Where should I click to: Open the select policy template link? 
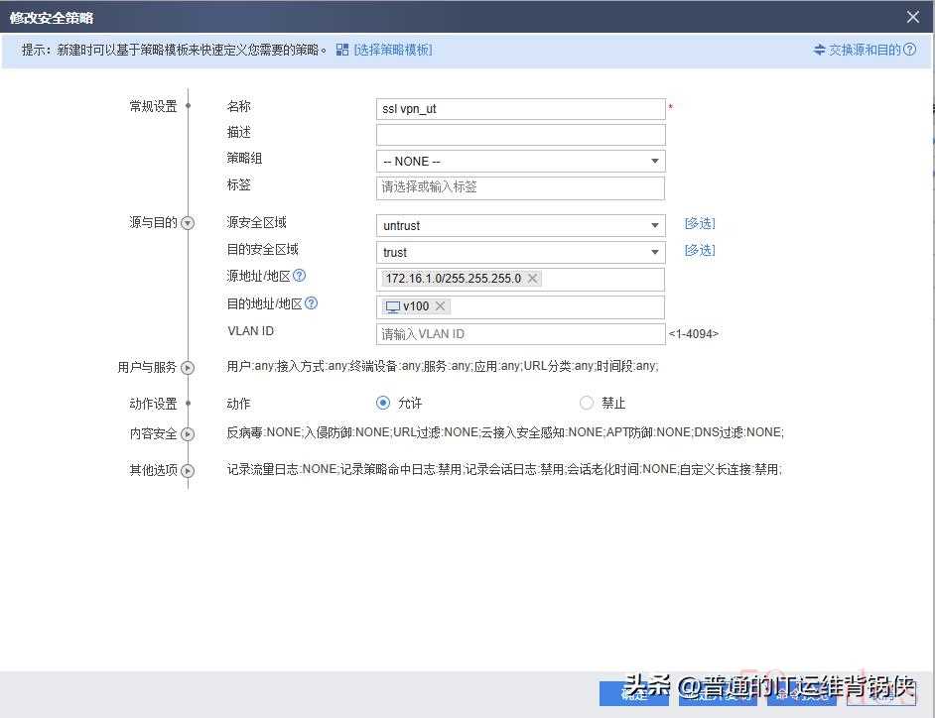(393, 50)
